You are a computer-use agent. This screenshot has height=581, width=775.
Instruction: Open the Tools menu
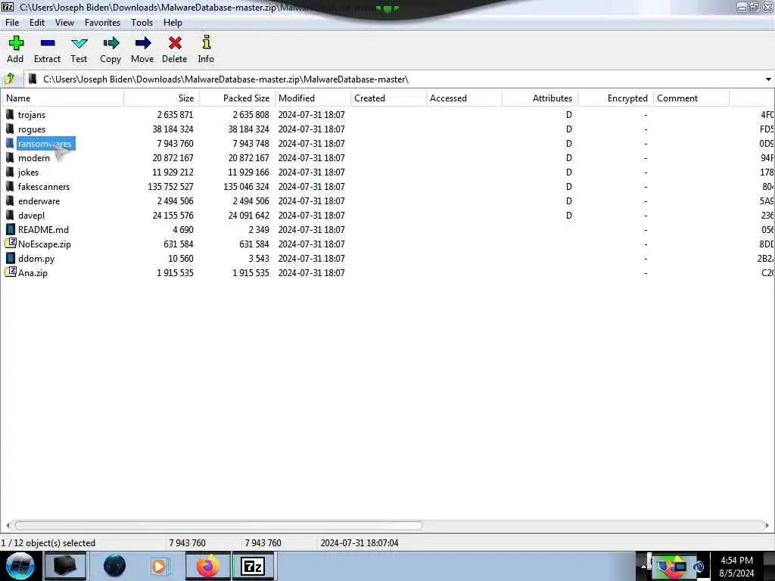coord(142,23)
